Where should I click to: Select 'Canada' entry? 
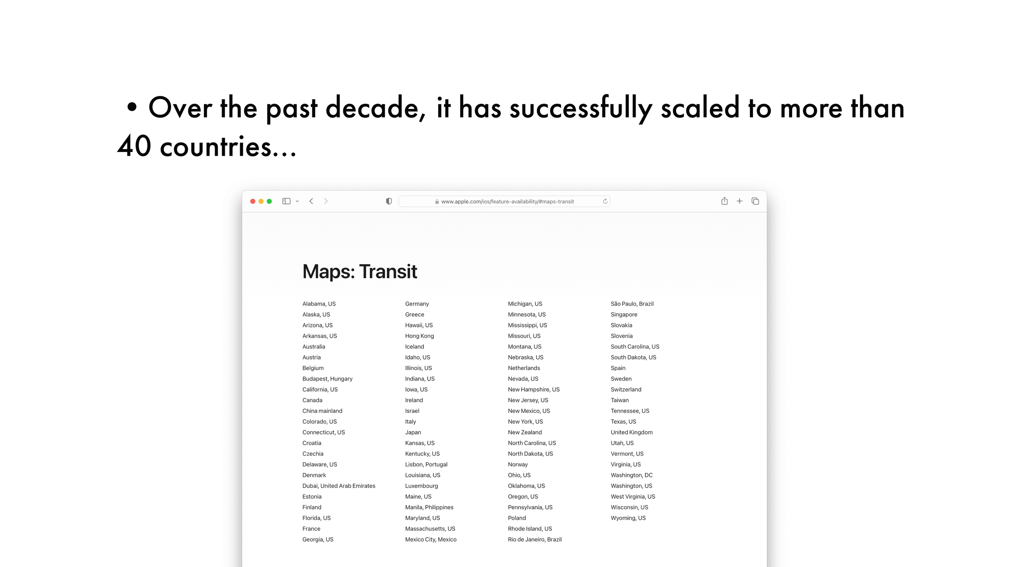point(312,400)
